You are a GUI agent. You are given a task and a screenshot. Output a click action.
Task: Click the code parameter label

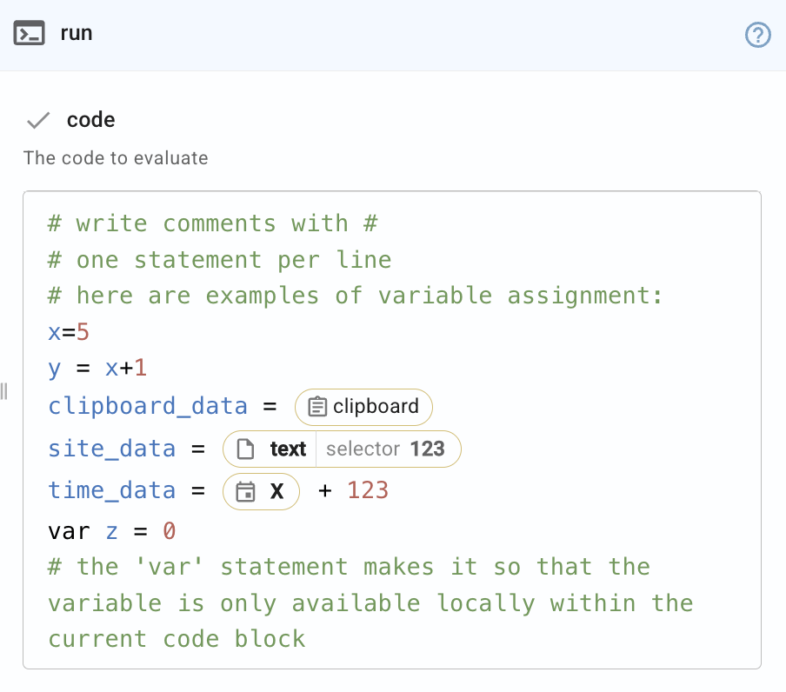point(90,120)
